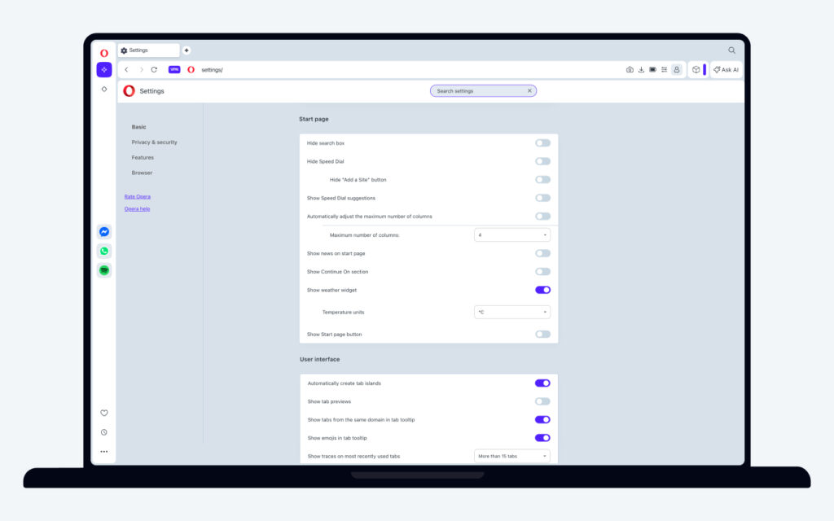Launch Spotify from the sidebar
The height and width of the screenshot is (521, 834).
click(x=104, y=270)
